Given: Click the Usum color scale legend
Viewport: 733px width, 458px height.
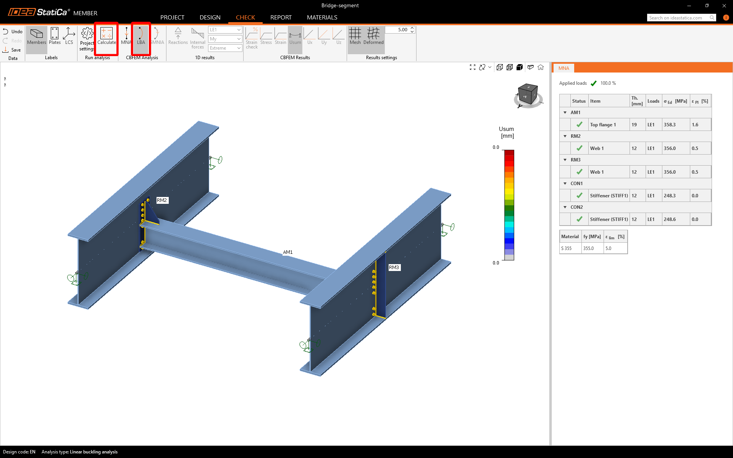Looking at the screenshot, I should 509,205.
